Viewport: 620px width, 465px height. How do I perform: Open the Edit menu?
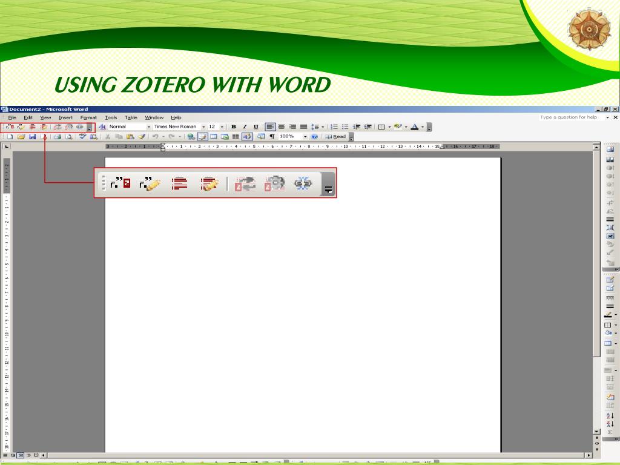coord(28,117)
